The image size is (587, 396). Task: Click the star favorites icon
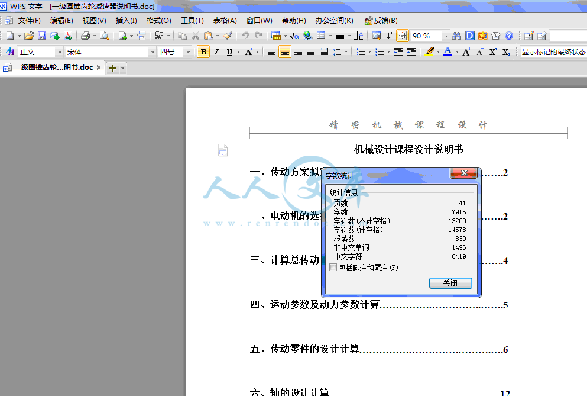pyautogui.click(x=483, y=36)
